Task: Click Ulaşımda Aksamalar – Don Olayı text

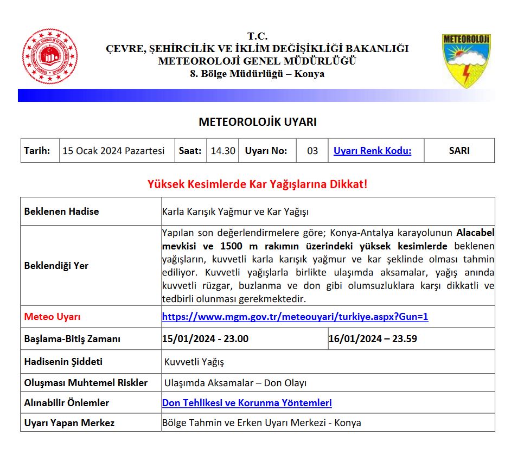Action: coord(235,383)
